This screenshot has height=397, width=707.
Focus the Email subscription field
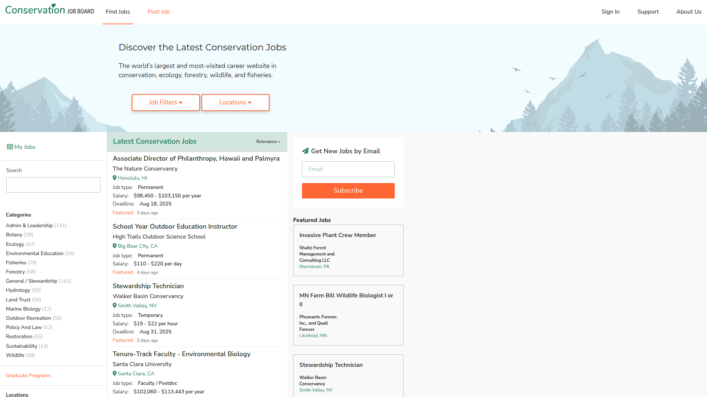pyautogui.click(x=348, y=169)
